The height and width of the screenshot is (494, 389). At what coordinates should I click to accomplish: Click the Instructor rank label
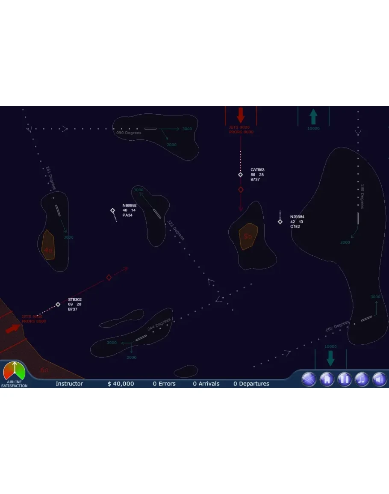69,384
